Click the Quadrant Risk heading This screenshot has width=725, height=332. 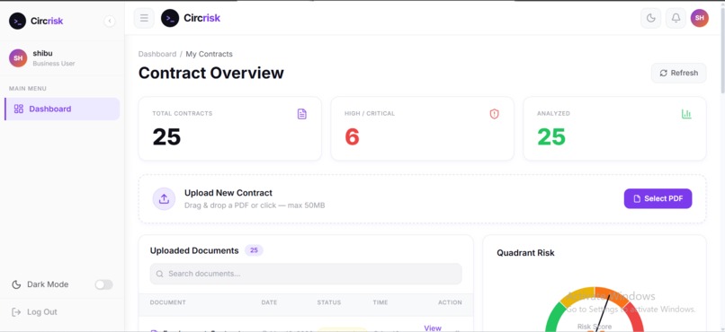525,253
